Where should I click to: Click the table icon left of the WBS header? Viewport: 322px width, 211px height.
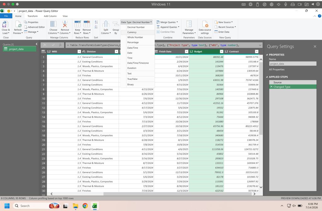[x=43, y=51]
